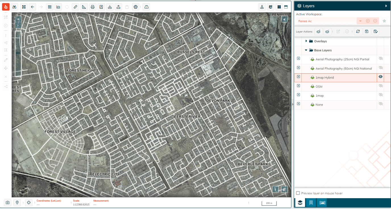Image resolution: width=391 pixels, height=209 pixels.
Task: Collapse the Base Layers folder
Action: [306, 50]
